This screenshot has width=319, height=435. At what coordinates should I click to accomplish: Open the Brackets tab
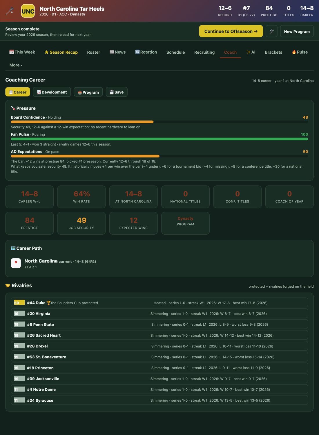pyautogui.click(x=273, y=52)
